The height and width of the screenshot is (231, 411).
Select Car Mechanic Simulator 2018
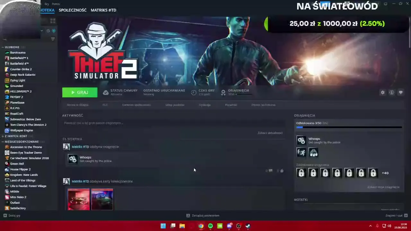(x=29, y=158)
